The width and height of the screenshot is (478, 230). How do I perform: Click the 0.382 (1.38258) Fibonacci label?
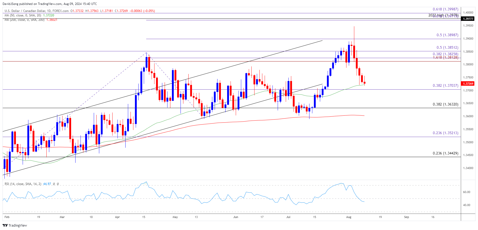(445, 54)
